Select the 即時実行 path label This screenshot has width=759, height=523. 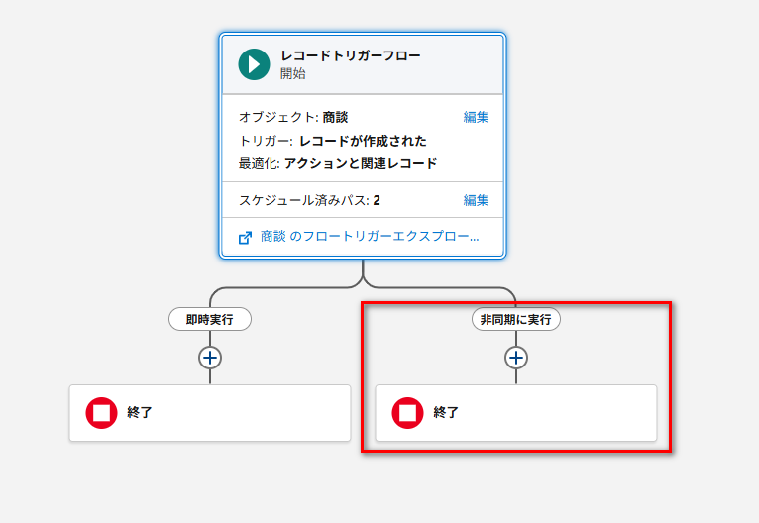click(210, 319)
